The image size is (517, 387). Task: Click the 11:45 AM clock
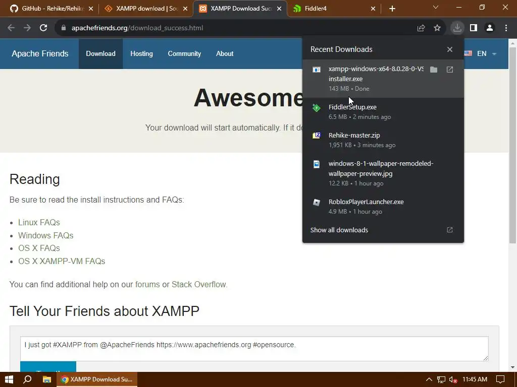(475, 379)
